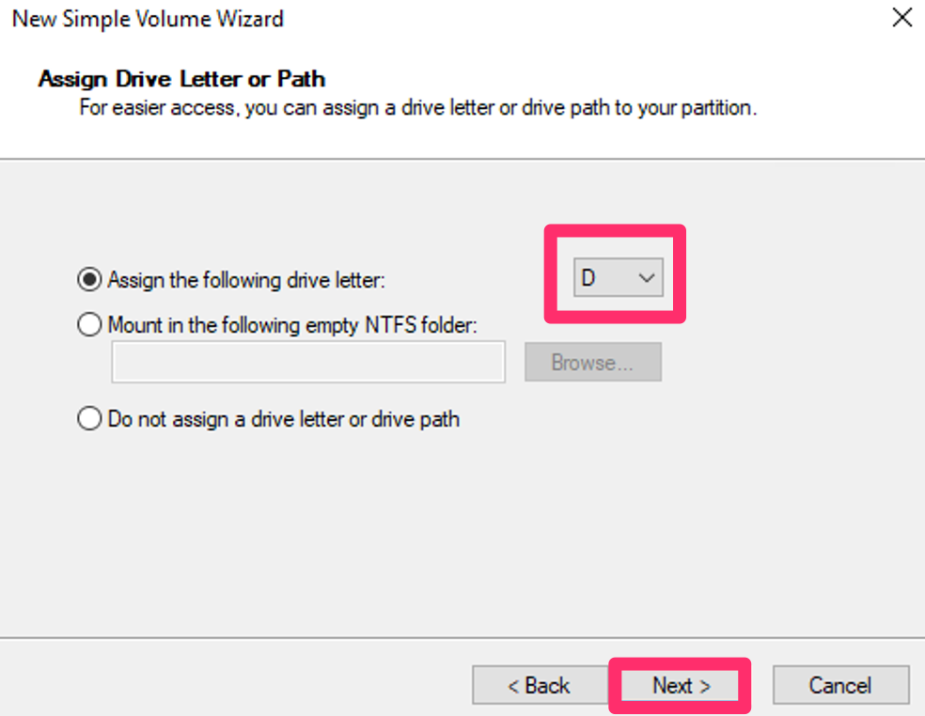Click the empty NTFS folder path field

coord(307,363)
